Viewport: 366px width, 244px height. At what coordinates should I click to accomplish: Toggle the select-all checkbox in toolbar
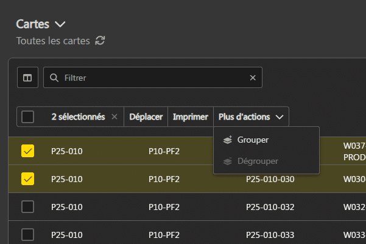[x=27, y=117]
